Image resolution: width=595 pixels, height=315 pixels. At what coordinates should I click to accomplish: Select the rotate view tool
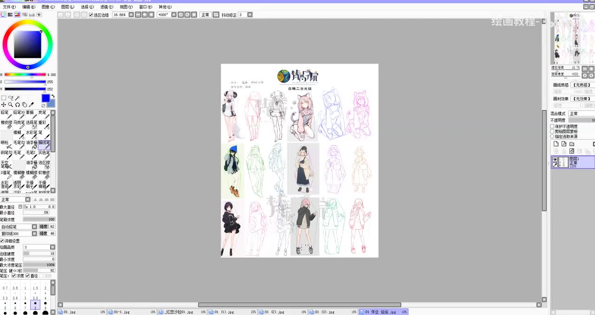(x=18, y=105)
